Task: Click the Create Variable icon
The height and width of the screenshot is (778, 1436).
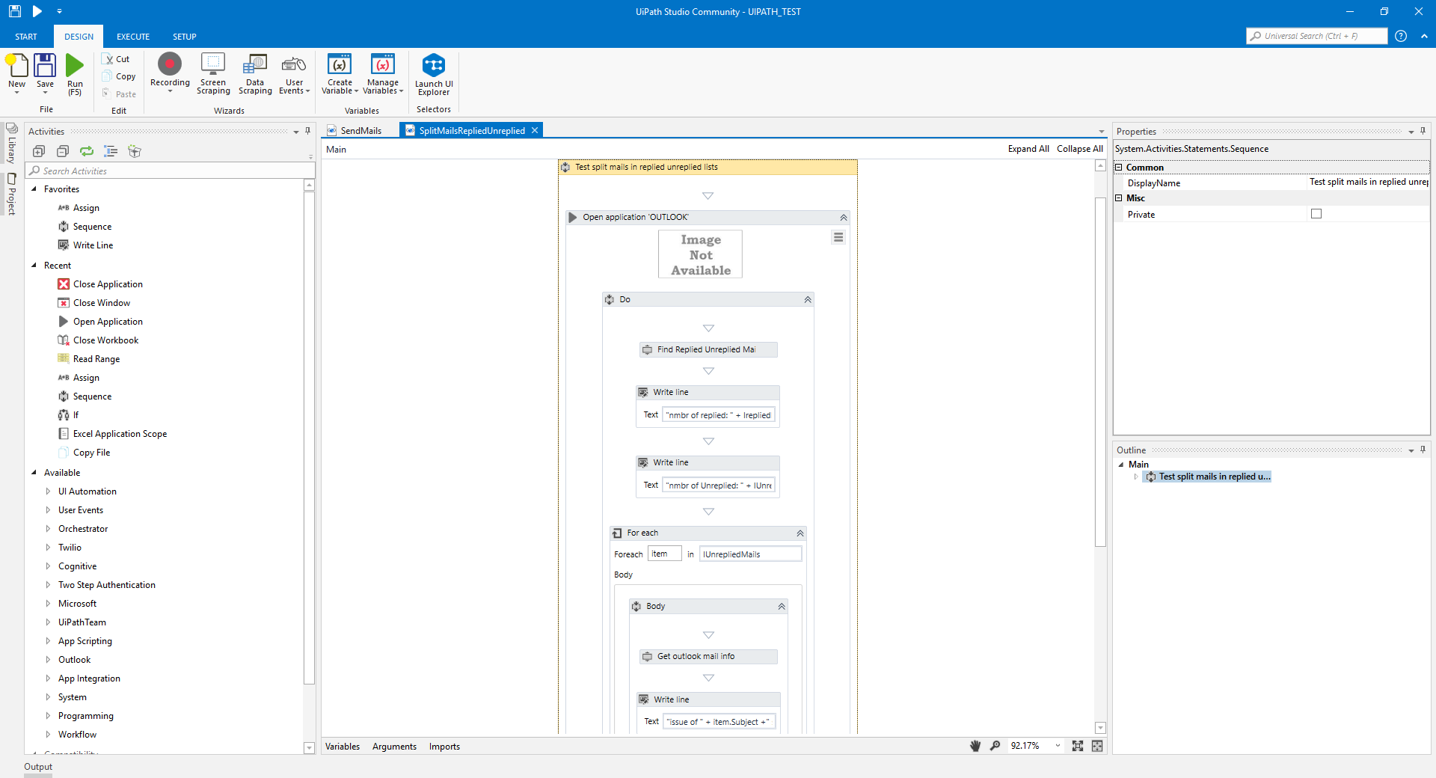Action: tap(340, 64)
